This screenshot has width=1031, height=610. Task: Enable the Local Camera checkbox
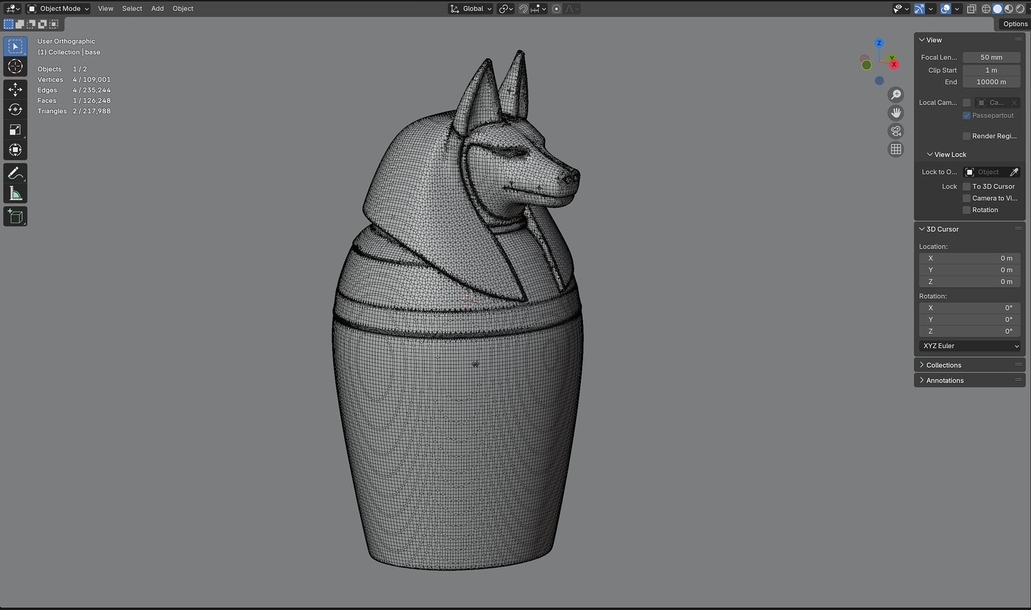pyautogui.click(x=966, y=103)
